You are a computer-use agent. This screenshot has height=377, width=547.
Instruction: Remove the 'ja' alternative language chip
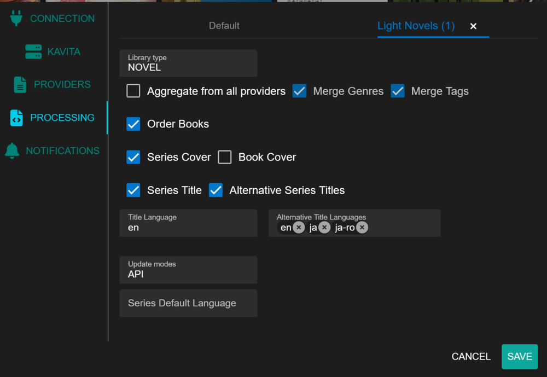[x=324, y=228]
